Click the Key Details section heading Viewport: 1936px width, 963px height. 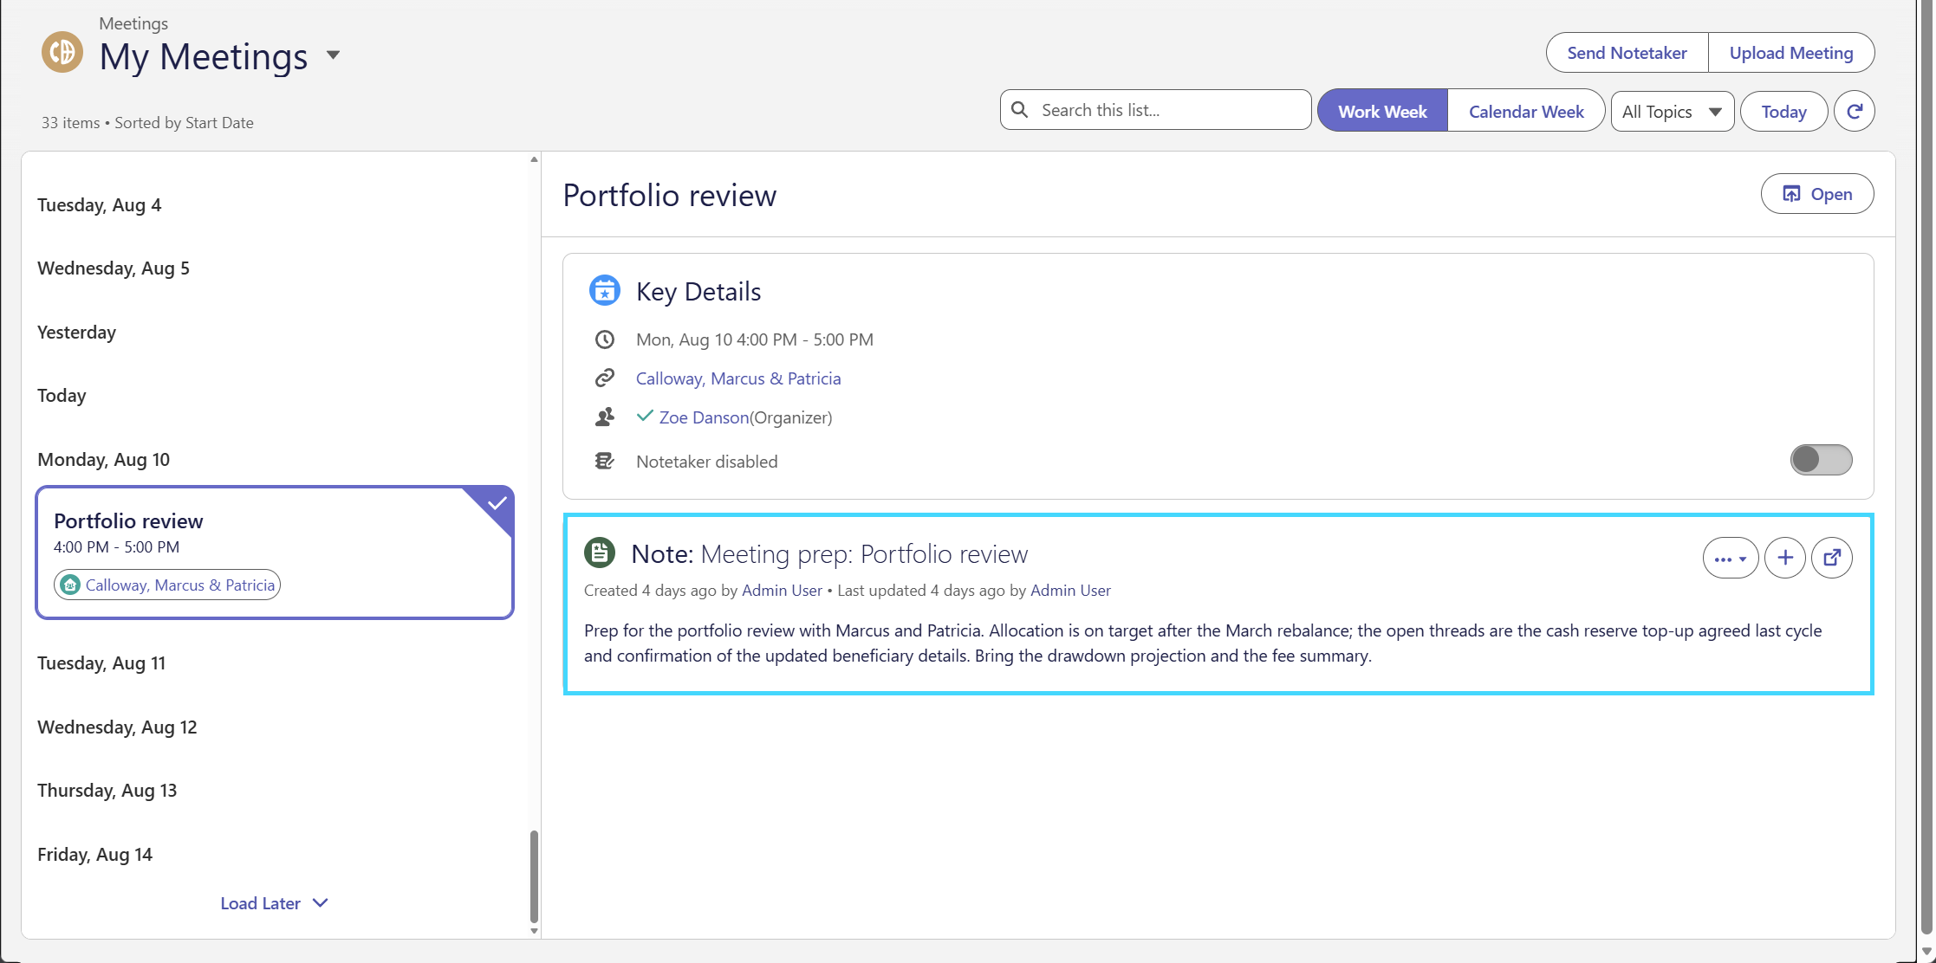tap(698, 292)
